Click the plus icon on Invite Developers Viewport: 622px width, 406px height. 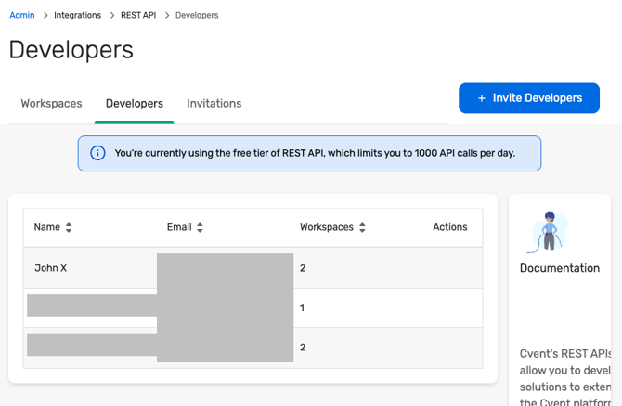pyautogui.click(x=481, y=98)
